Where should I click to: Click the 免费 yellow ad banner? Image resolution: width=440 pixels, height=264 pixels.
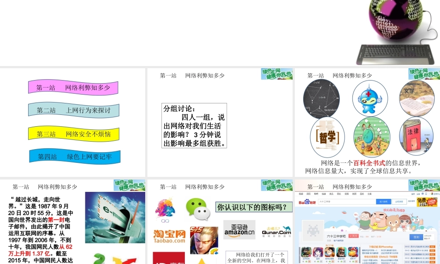427,202
